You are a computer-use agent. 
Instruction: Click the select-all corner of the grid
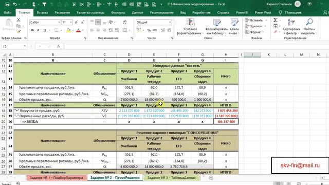[x=4, y=55]
